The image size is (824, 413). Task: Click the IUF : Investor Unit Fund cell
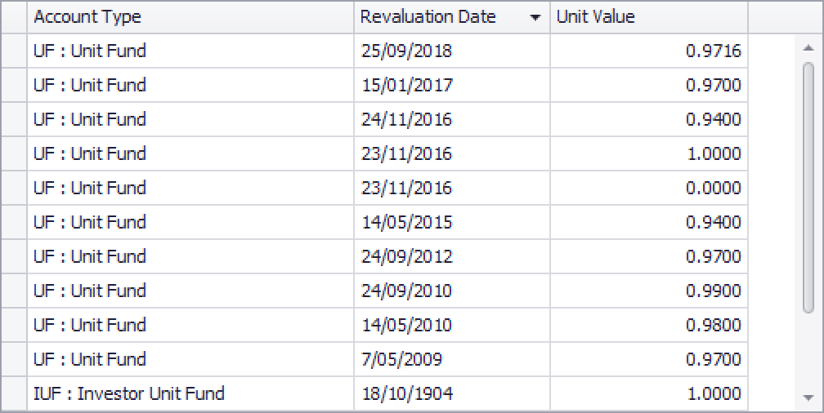[190, 393]
